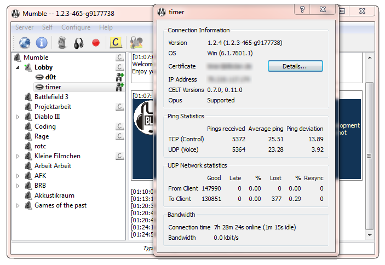Click the Battlefield 3 channel icon

click(28, 97)
